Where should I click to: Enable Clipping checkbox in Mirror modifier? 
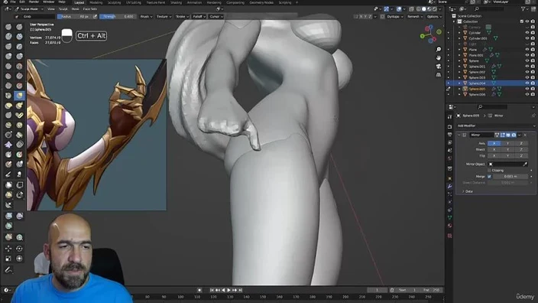(489, 171)
